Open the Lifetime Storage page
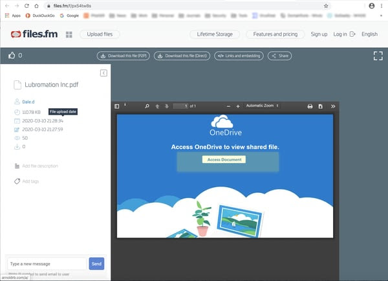The height and width of the screenshot is (281, 388). click(215, 34)
